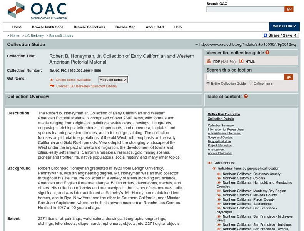Open Browse Map menu item
304x231 pixels.
click(x=125, y=27)
